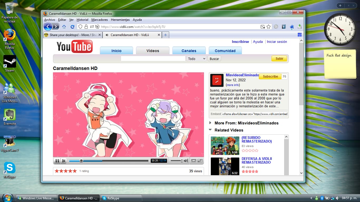Image resolution: width=360 pixels, height=202 pixels.
Task: Click the MisvideosEliminados channel avatar
Action: 217,80
